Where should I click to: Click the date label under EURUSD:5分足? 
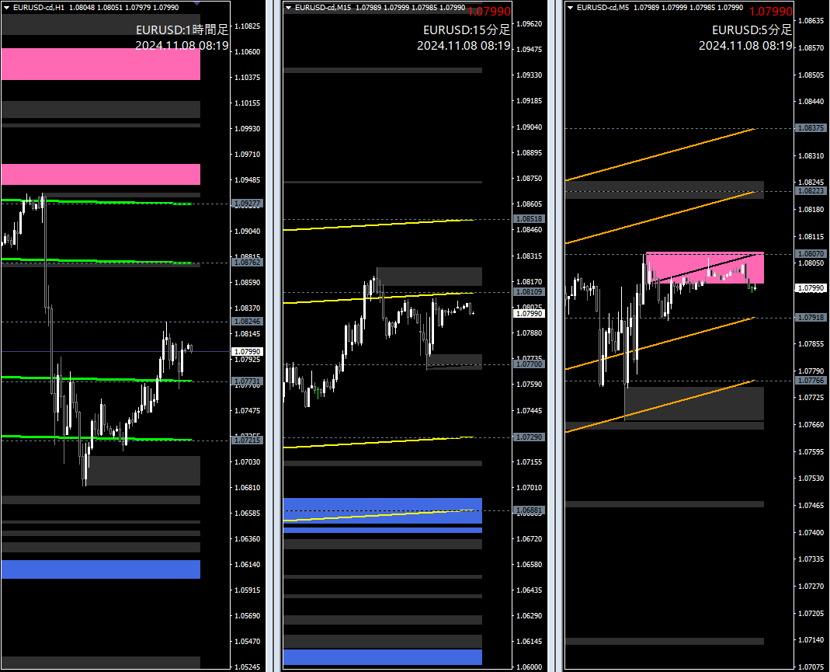[746, 46]
